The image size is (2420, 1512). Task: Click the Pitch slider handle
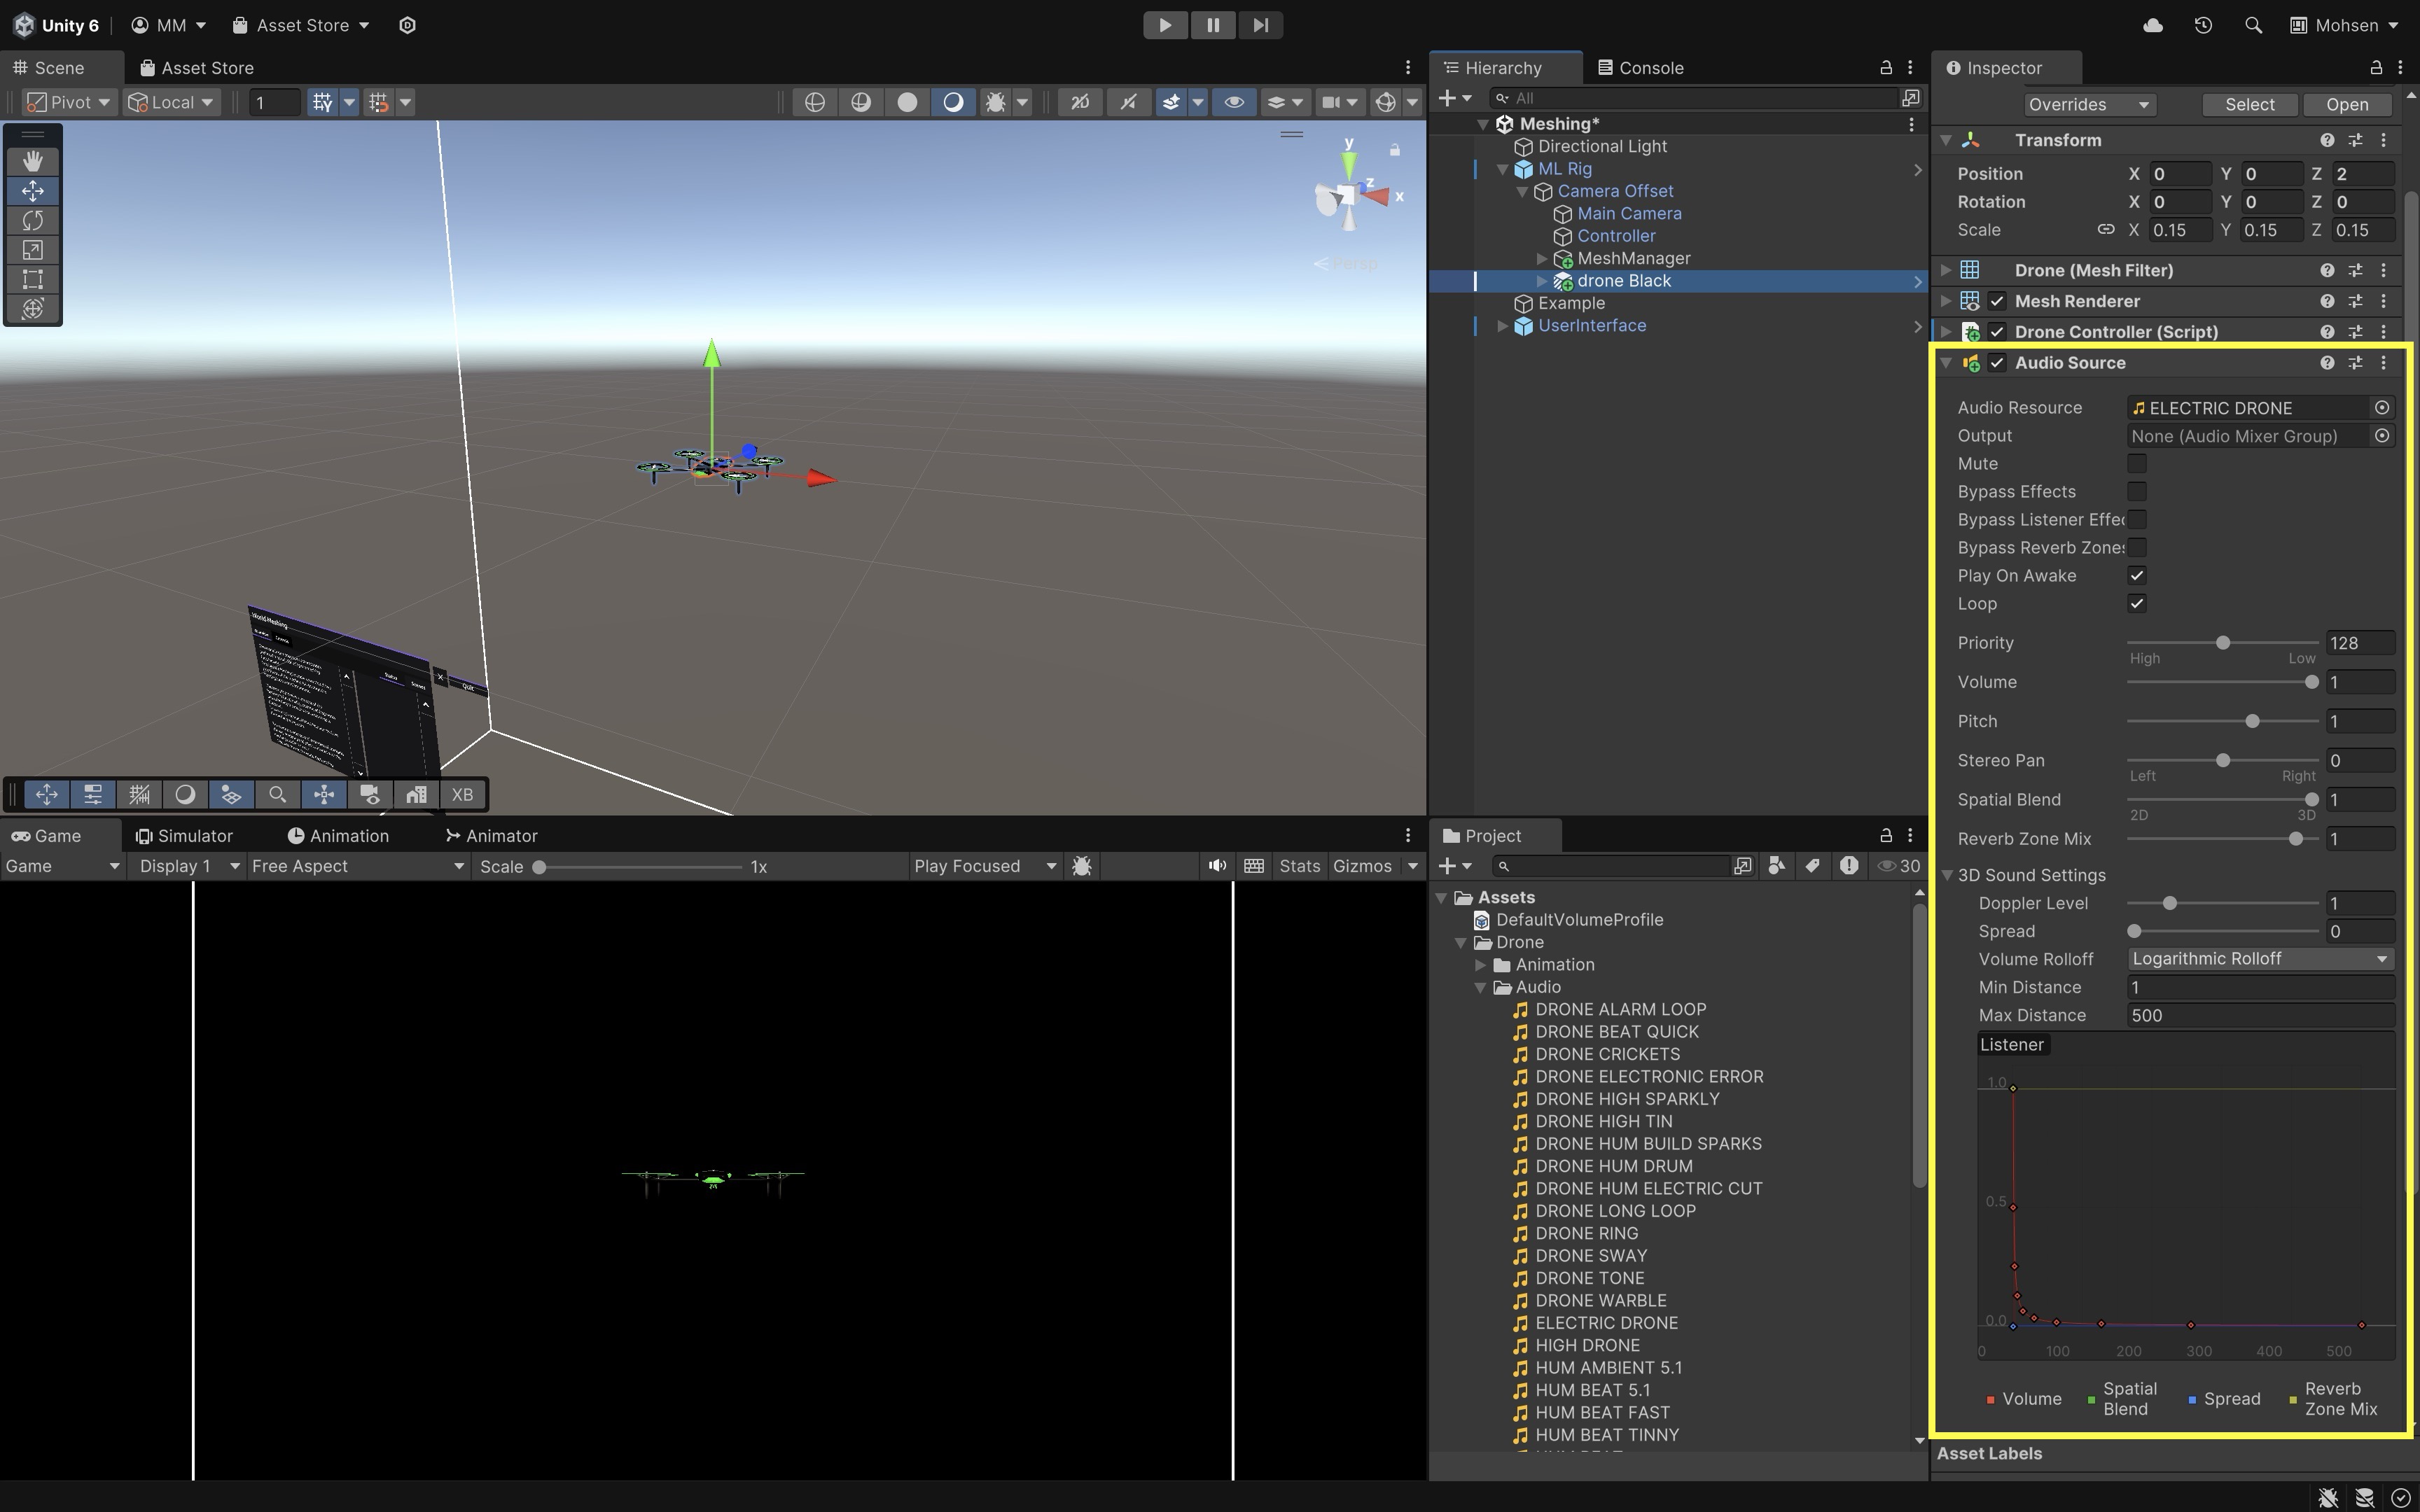(2252, 721)
